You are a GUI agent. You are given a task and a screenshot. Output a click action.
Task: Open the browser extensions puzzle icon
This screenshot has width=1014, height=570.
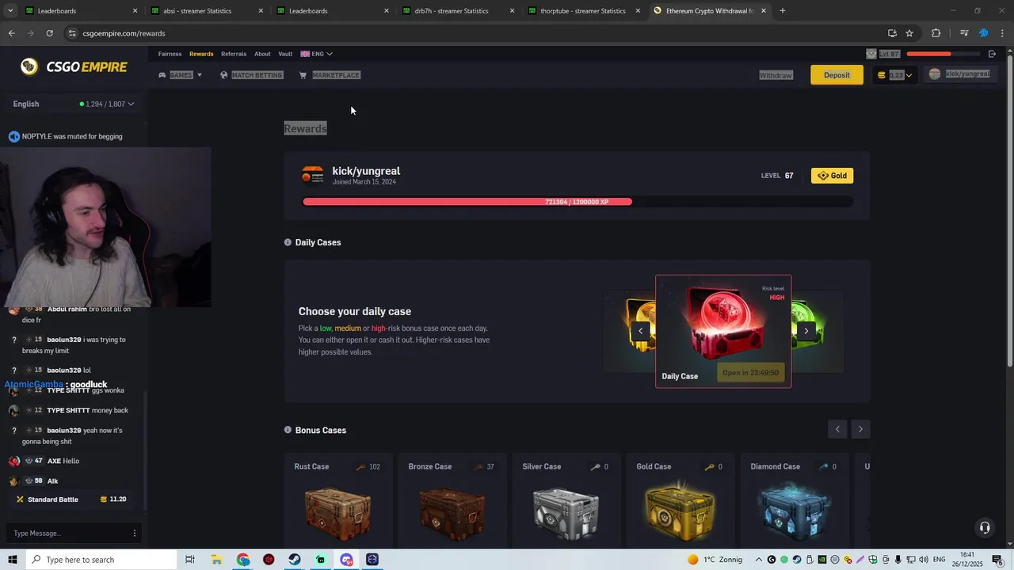tap(936, 33)
